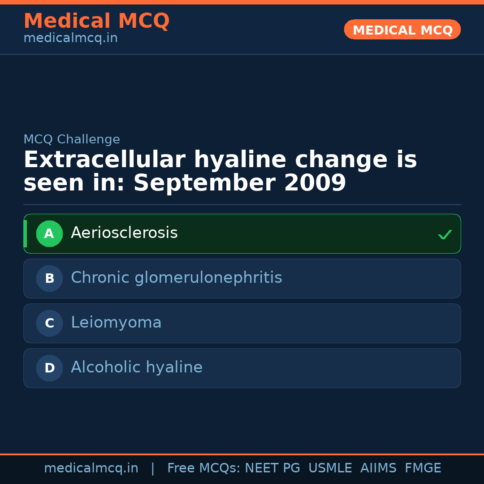The width and height of the screenshot is (484, 484).
Task: Click the Medical MCQ header title
Action: [96, 21]
